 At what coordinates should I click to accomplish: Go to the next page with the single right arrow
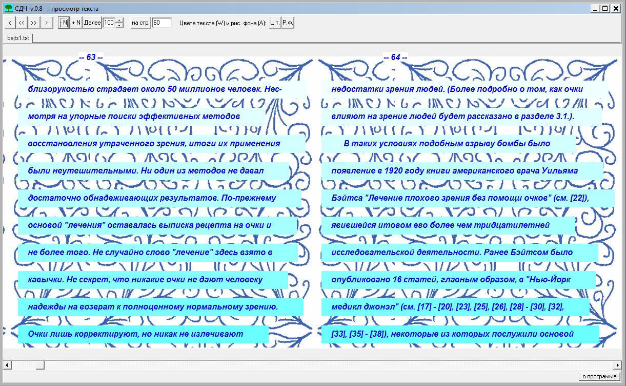47,23
